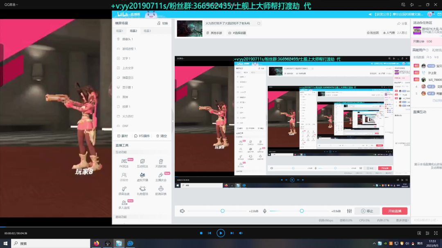Open the #选择话题 topic selector
This screenshot has width=442, height=248.
(237, 33)
